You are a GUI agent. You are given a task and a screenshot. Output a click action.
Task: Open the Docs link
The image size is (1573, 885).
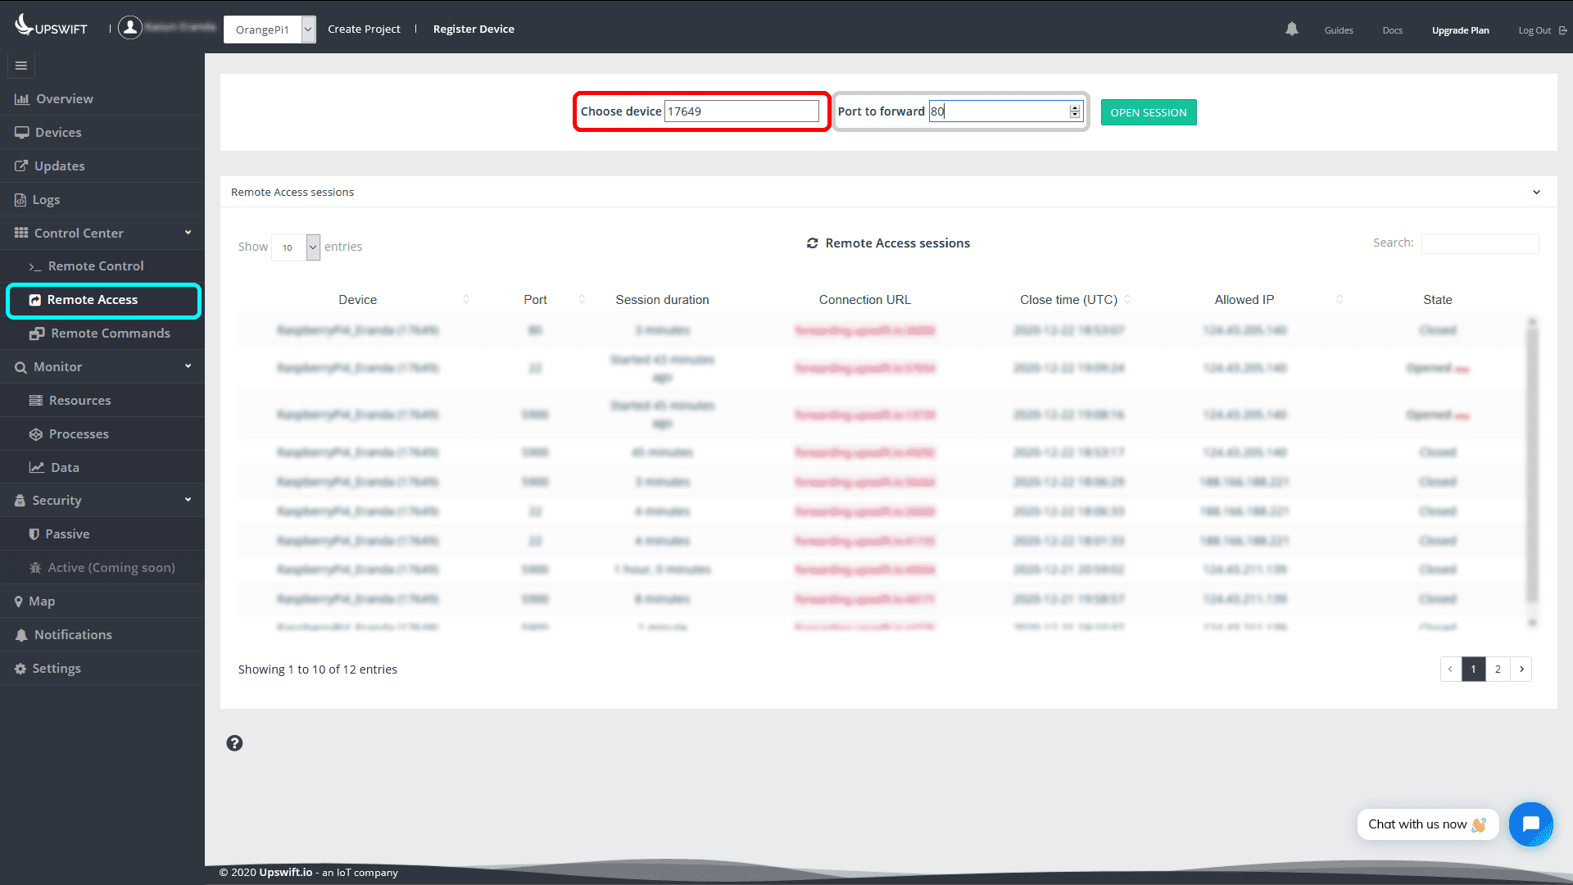coord(1392,30)
